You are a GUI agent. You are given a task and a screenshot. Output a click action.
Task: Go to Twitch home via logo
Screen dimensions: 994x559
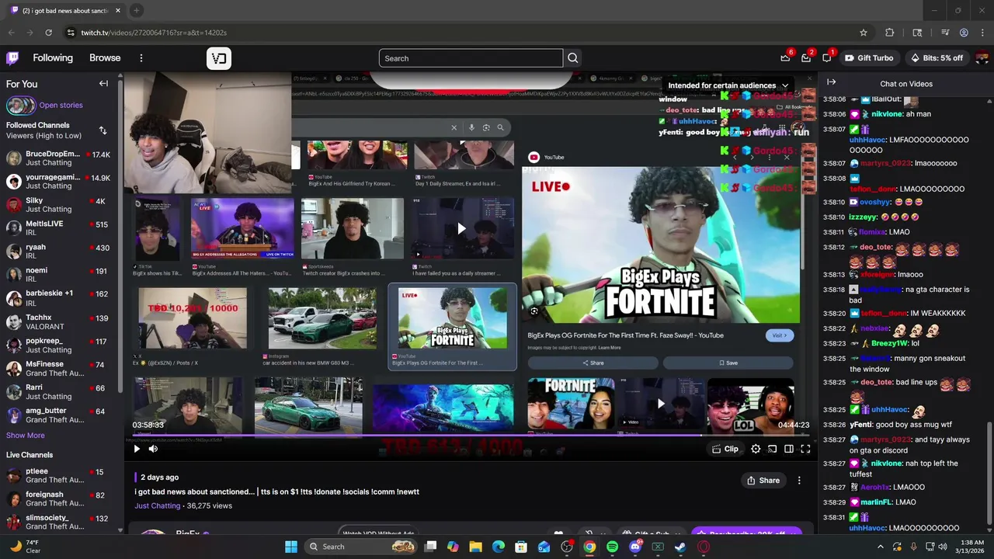click(x=12, y=58)
